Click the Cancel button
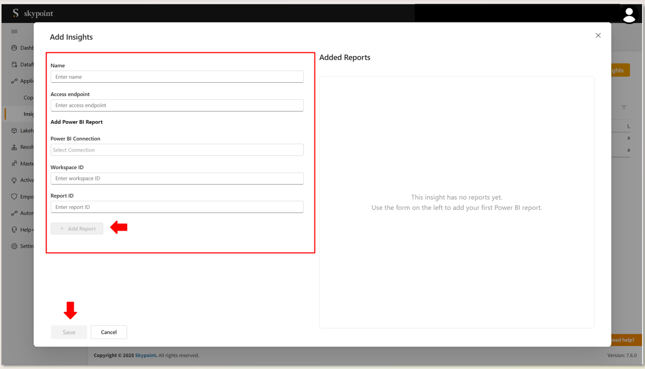The image size is (645, 369). (109, 332)
